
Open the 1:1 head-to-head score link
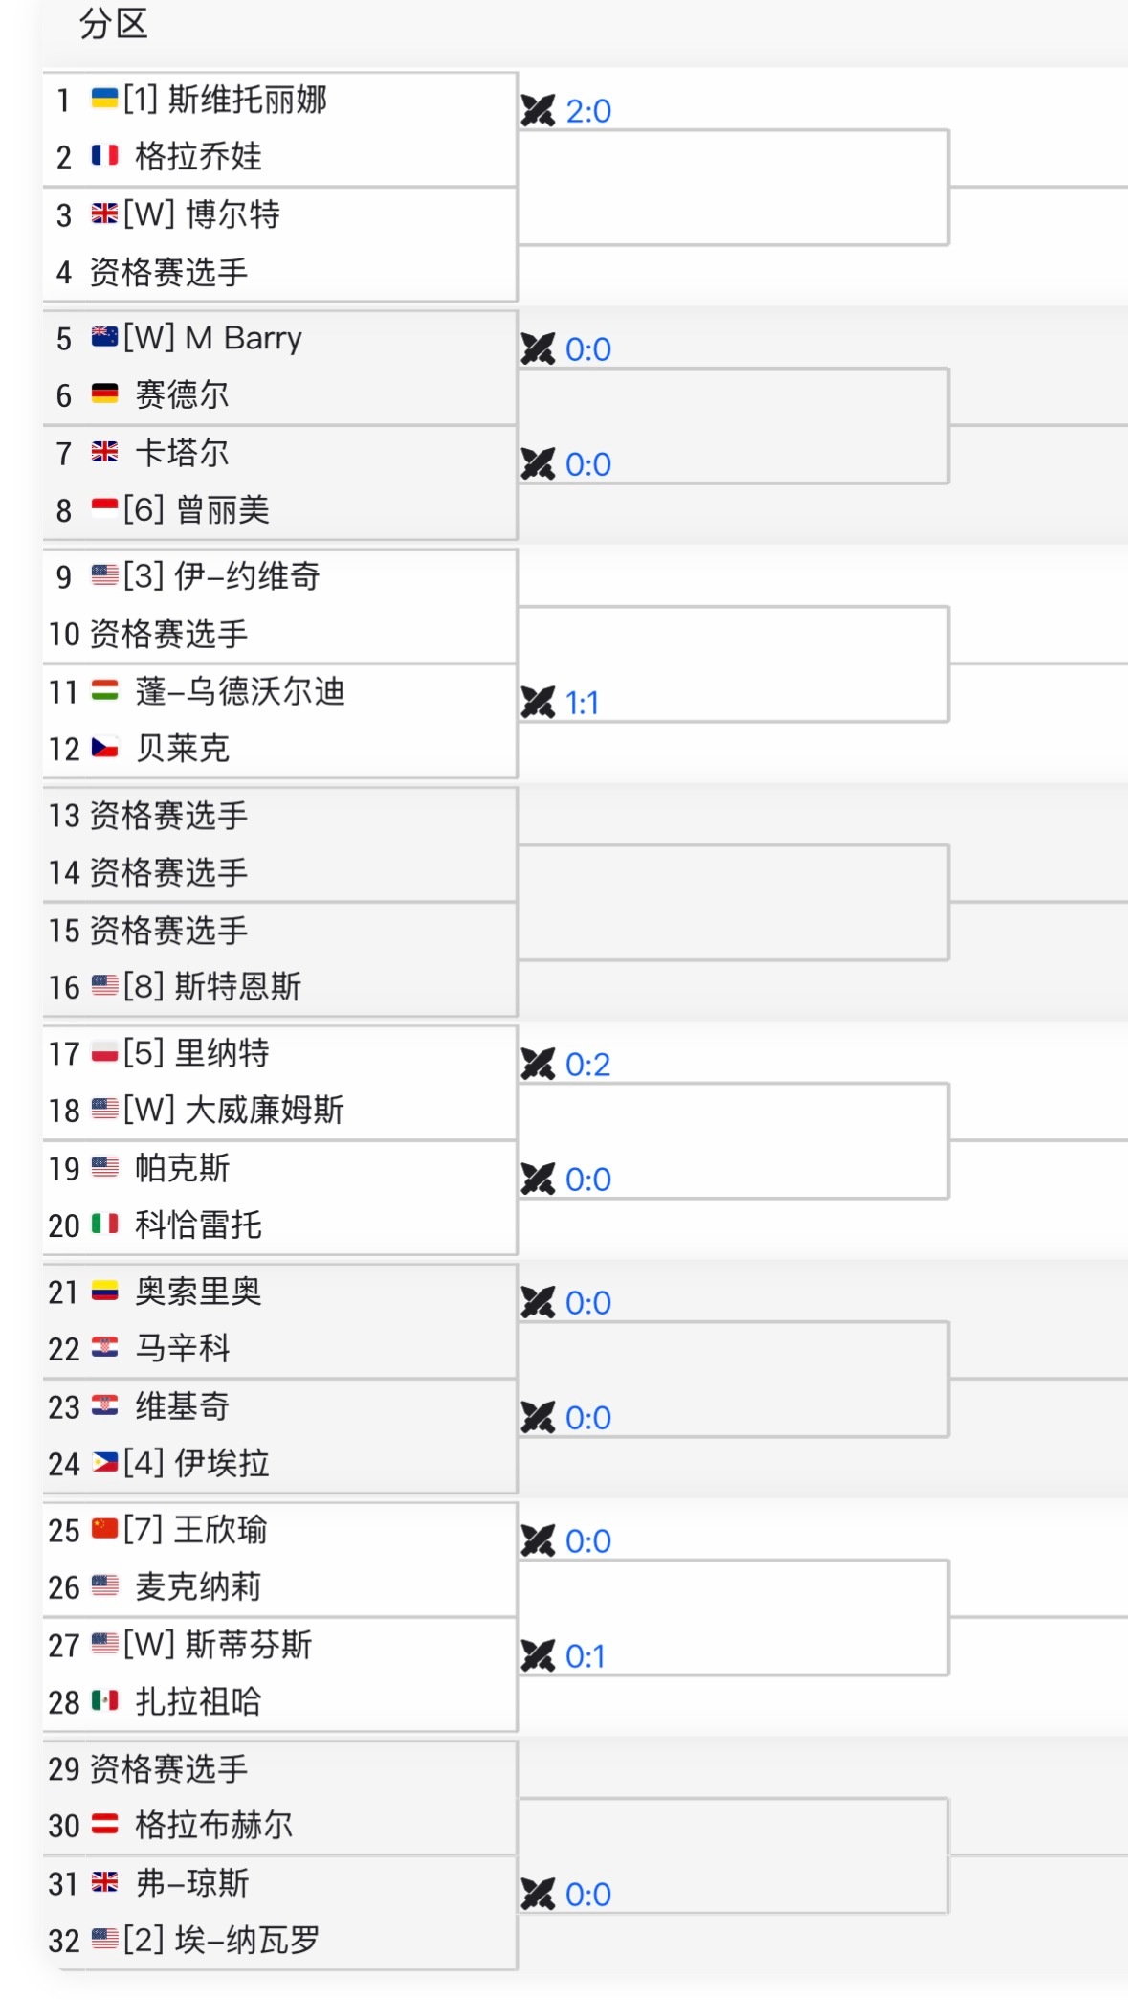pos(582,703)
